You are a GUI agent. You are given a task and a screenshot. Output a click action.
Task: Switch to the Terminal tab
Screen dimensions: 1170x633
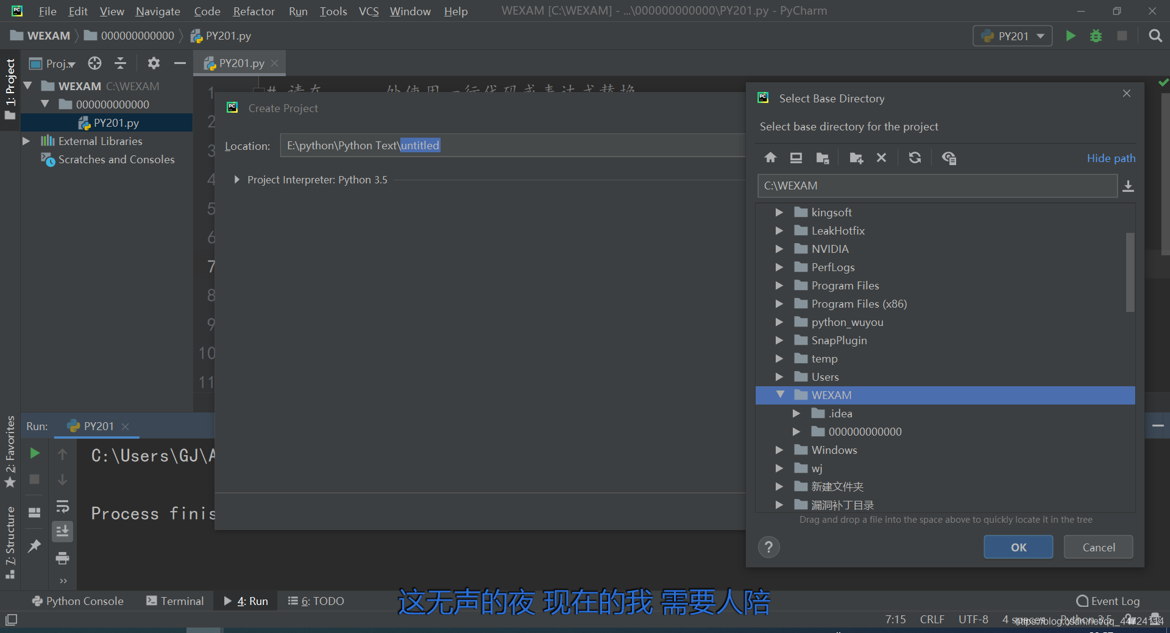175,601
